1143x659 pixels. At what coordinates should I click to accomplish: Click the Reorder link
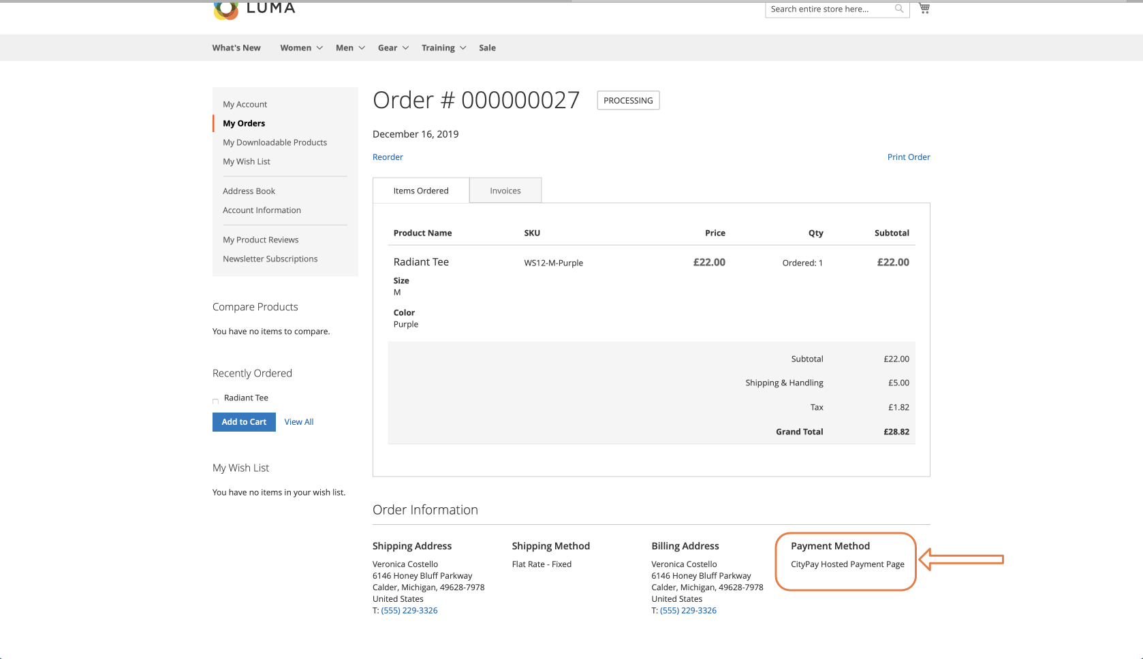[x=388, y=157]
